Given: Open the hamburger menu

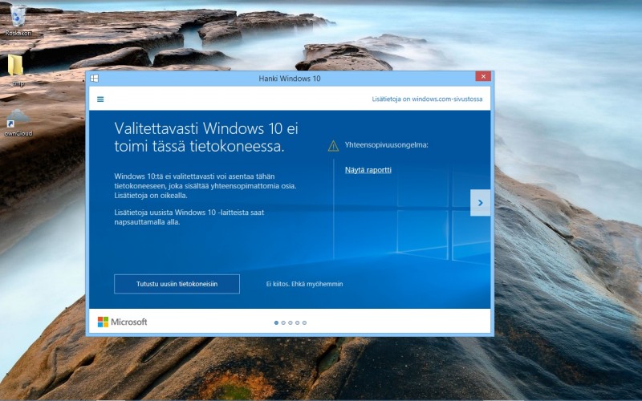Looking at the screenshot, I should (100, 99).
